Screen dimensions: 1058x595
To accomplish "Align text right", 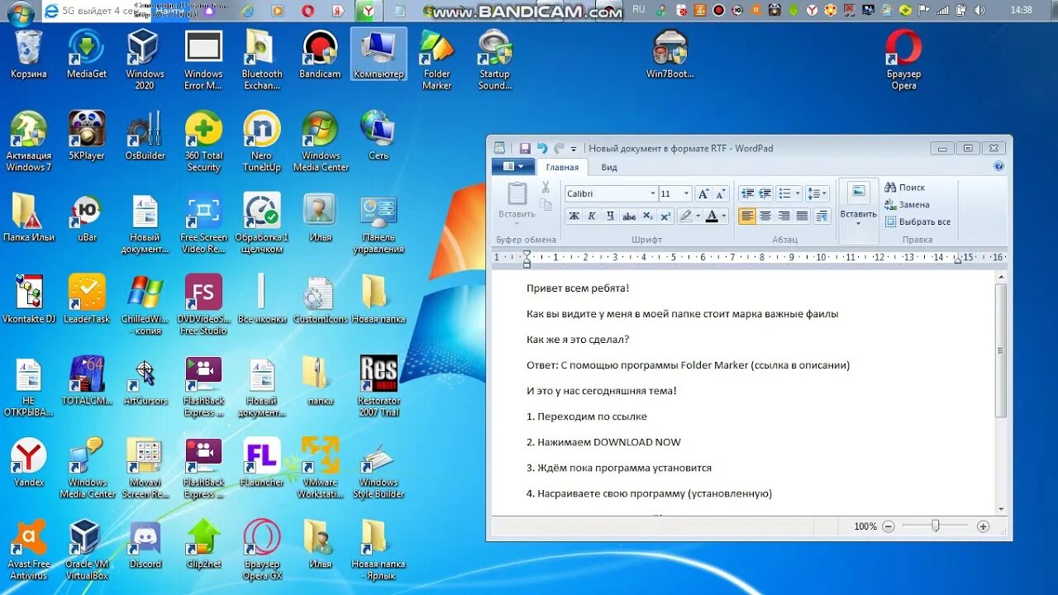I will tap(784, 216).
